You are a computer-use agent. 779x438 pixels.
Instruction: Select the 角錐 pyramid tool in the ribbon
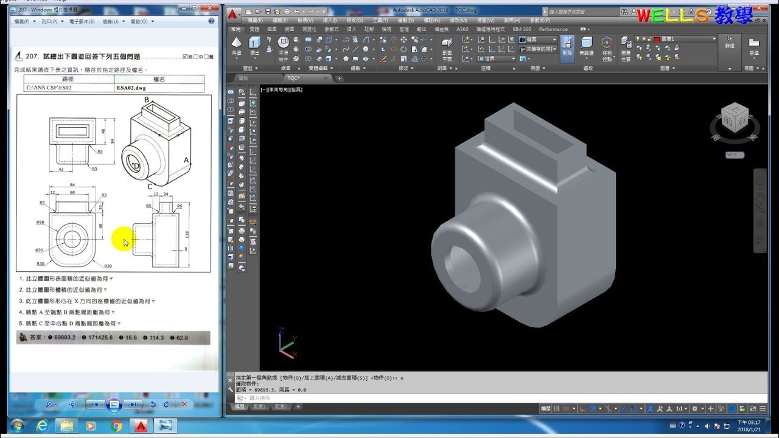(237, 47)
